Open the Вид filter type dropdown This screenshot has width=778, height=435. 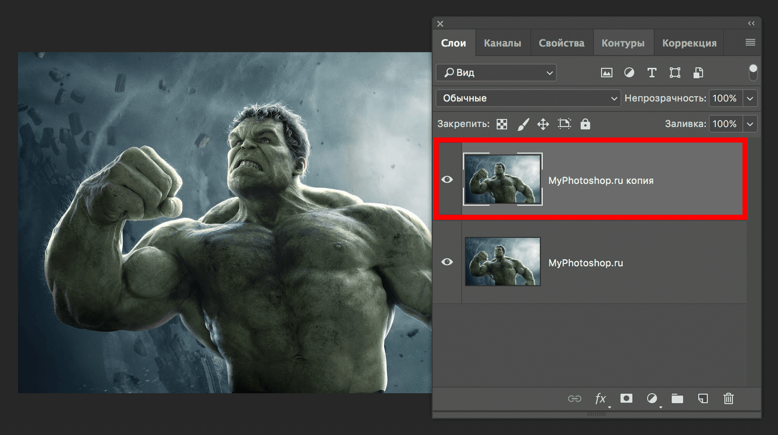tap(496, 73)
